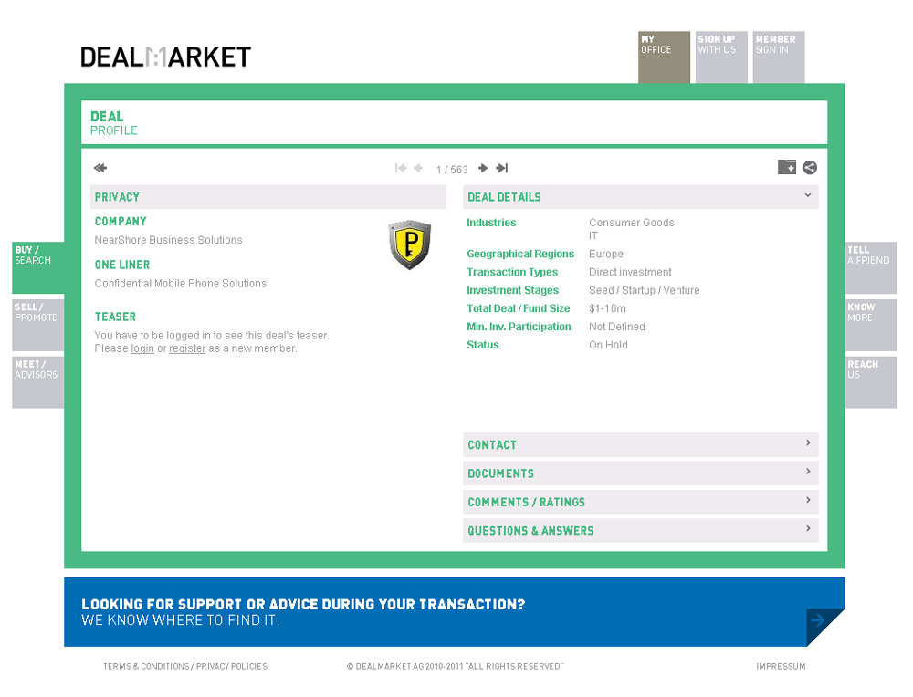Open the Tell a Friend side tab

(x=870, y=267)
